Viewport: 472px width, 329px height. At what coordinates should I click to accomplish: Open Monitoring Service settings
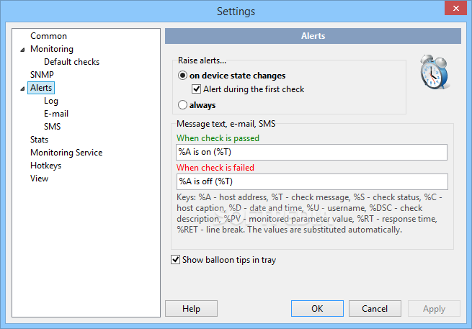pyautogui.click(x=66, y=153)
